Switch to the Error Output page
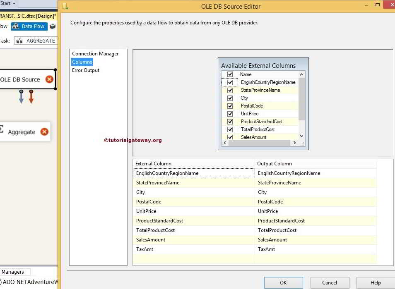Screen dimensions: 395x289 85,70
